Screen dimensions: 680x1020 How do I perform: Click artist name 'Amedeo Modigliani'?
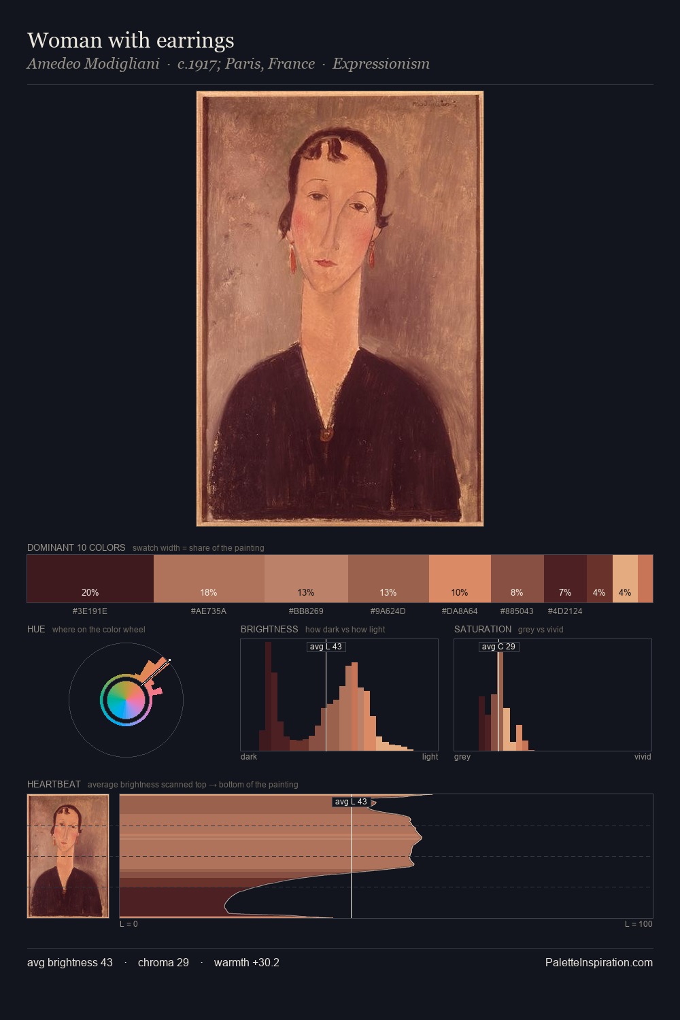click(93, 64)
